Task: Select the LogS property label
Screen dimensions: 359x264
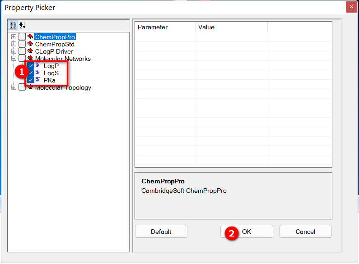Action: [51, 73]
